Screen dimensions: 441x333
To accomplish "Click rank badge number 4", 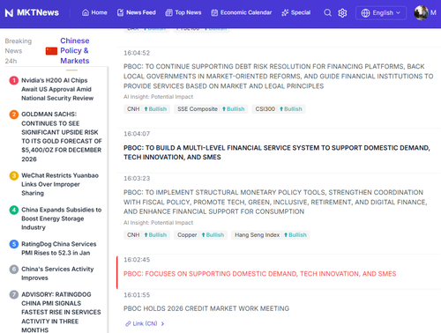I will click(x=14, y=210).
